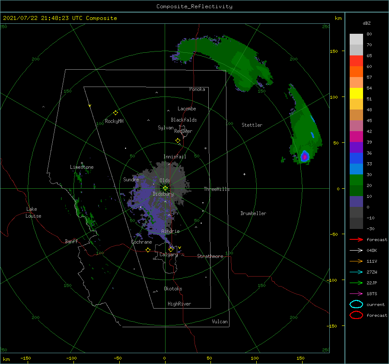Click the magenta 18TS arrow icon

356,294
